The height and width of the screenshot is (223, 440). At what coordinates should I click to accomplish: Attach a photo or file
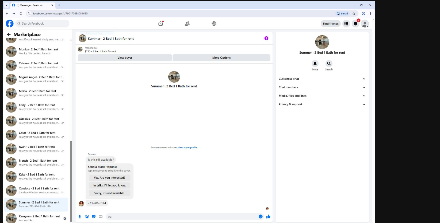(x=87, y=217)
